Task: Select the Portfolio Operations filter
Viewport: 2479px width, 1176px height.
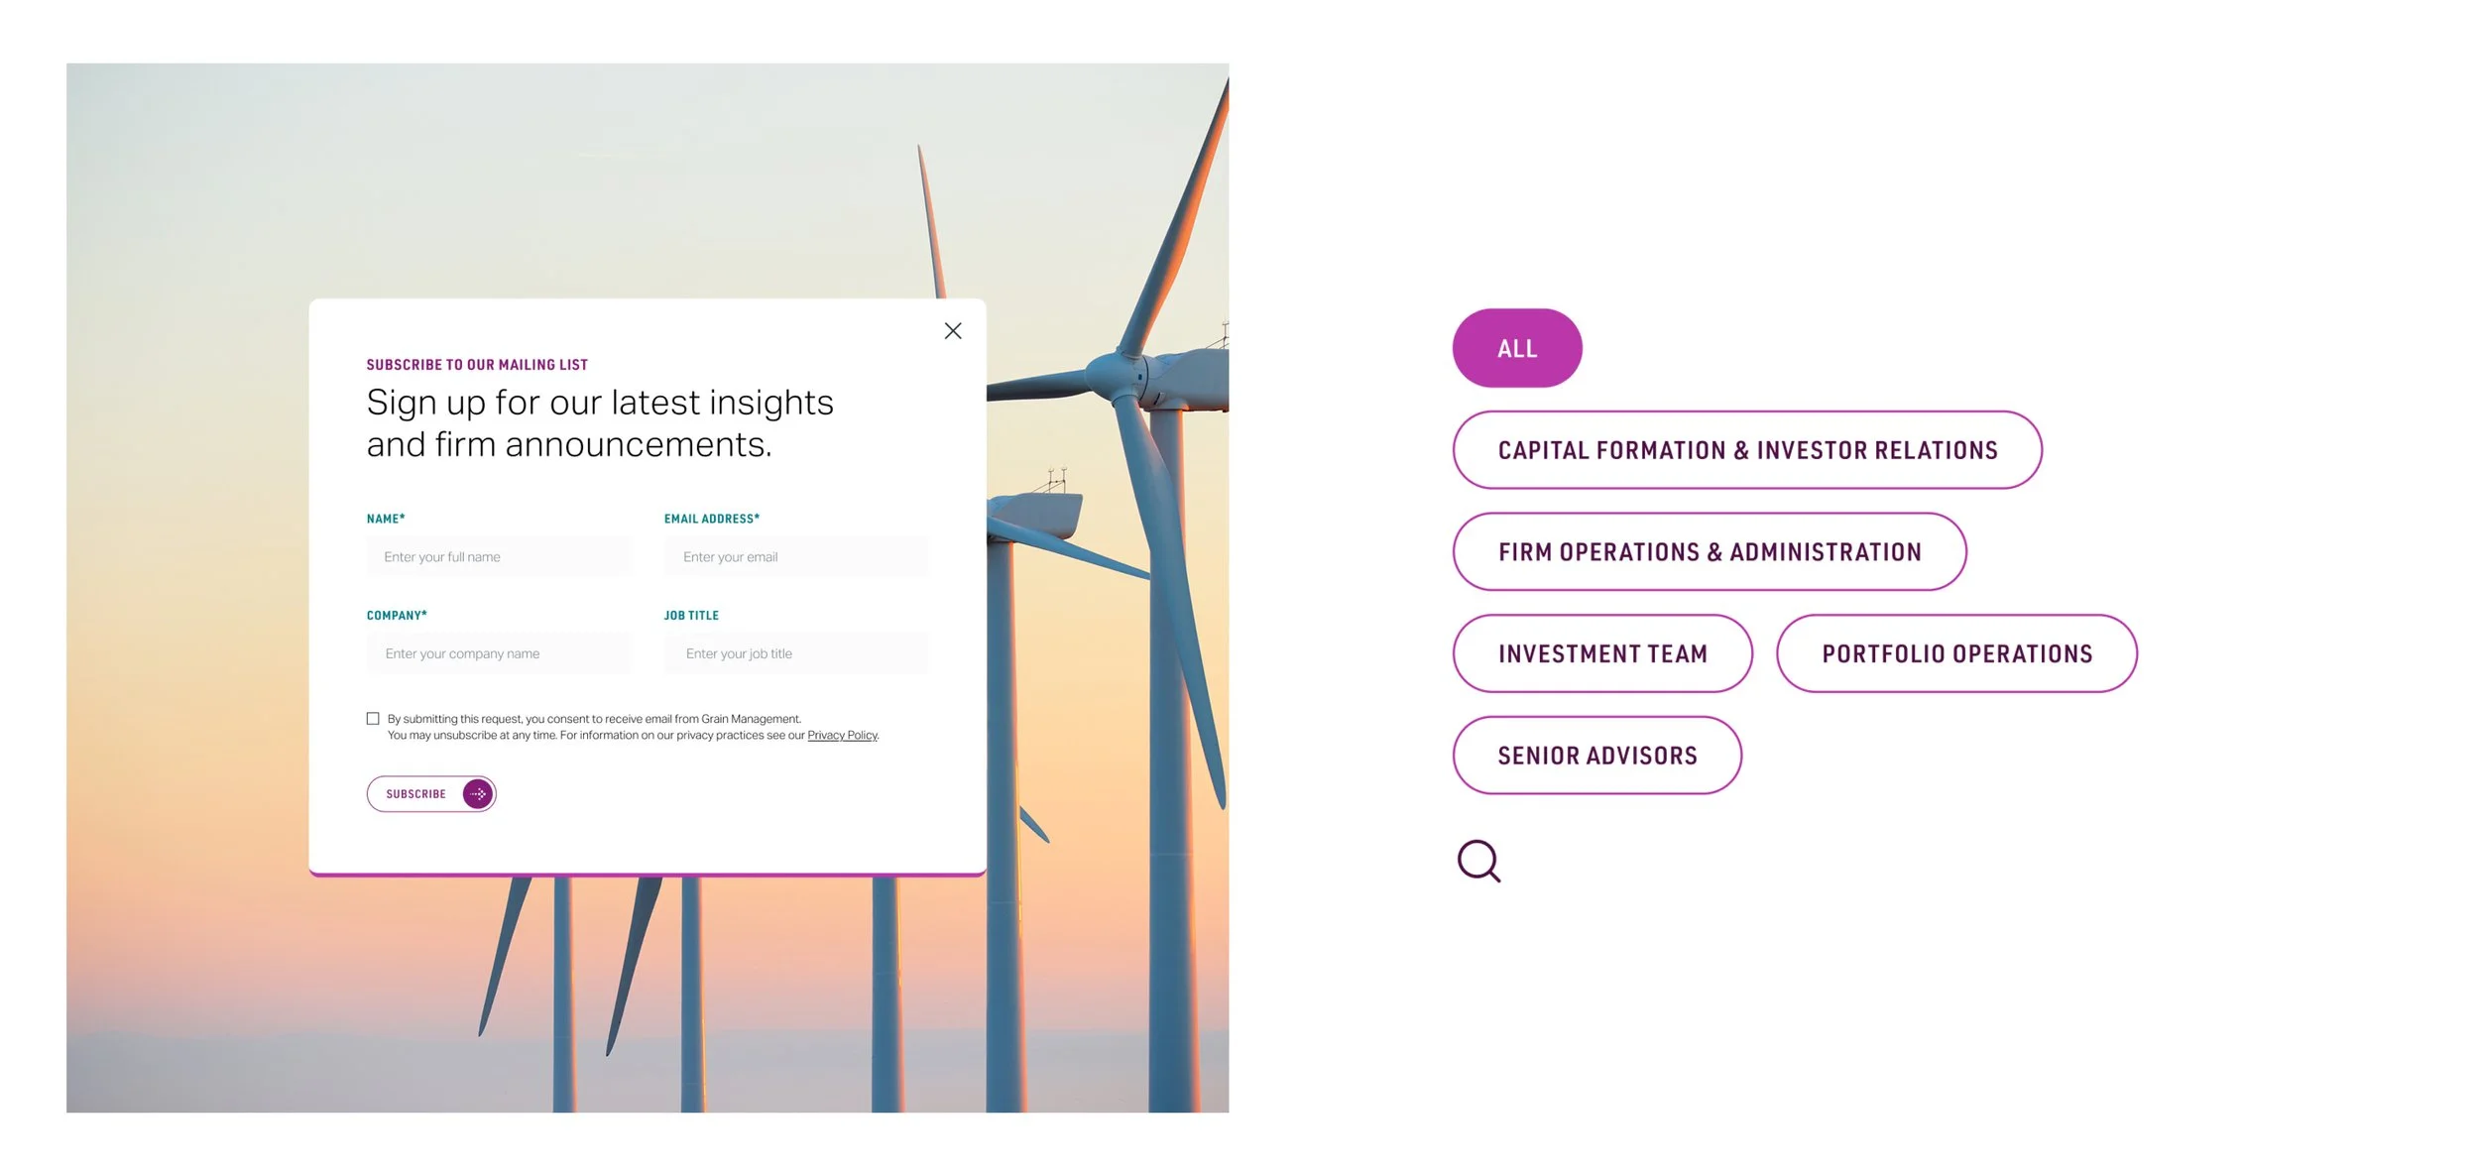Action: (x=1956, y=653)
